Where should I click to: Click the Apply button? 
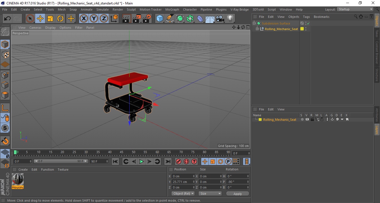point(237,194)
